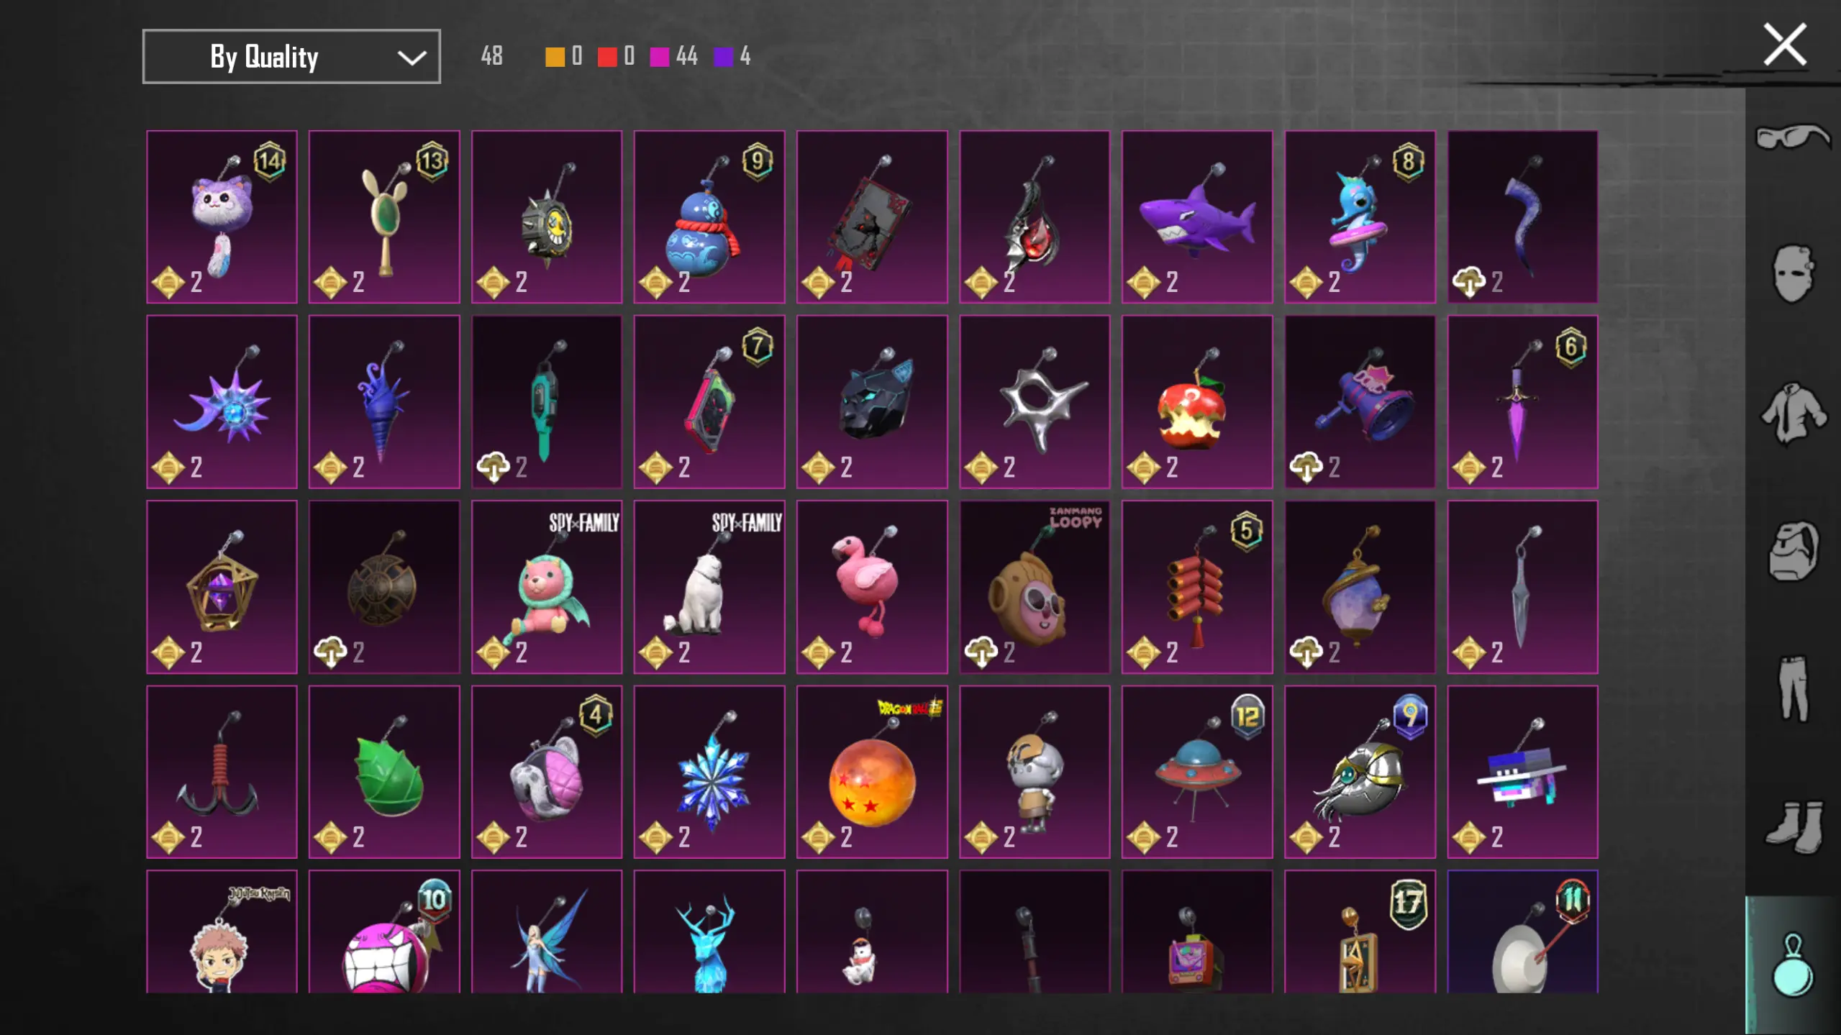The height and width of the screenshot is (1035, 1841).
Task: Choose the Zanmang Loopy character charm
Action: click(1034, 587)
